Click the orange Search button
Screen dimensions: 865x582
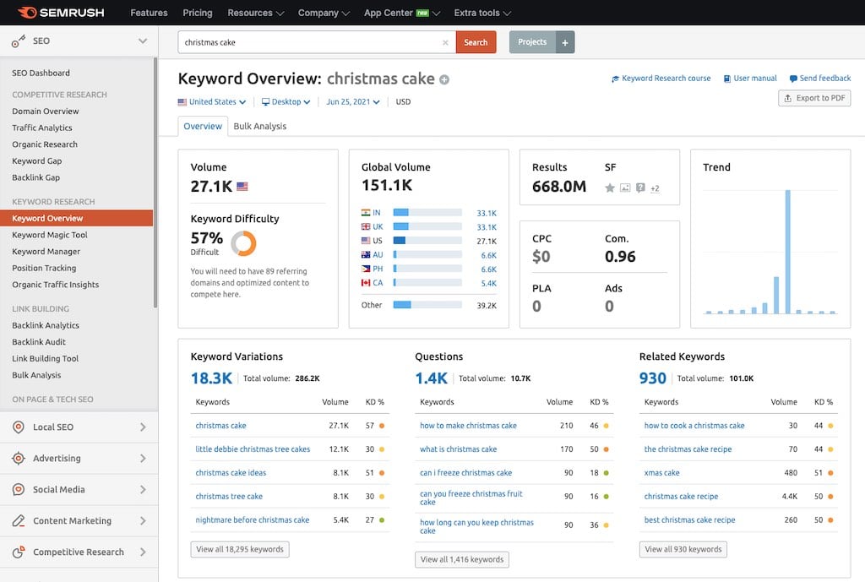coord(476,42)
